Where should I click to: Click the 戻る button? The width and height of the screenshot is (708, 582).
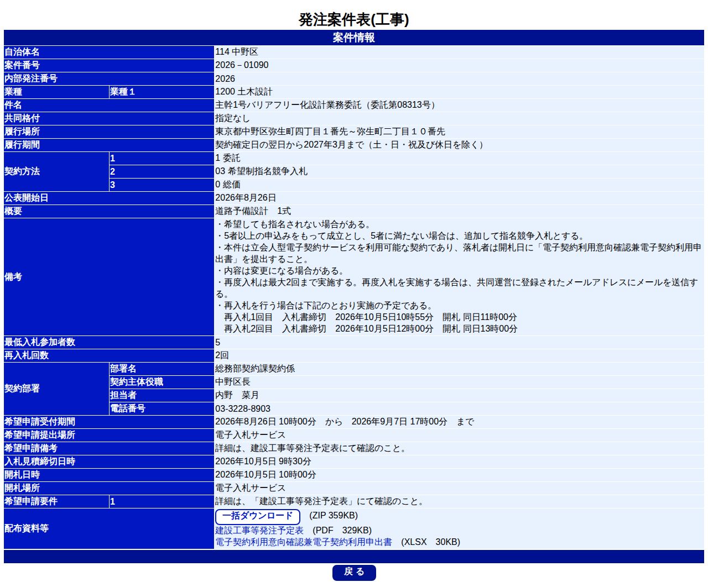[x=354, y=572]
